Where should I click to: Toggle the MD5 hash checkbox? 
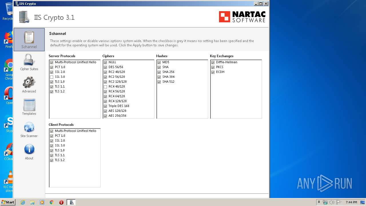tap(159, 62)
